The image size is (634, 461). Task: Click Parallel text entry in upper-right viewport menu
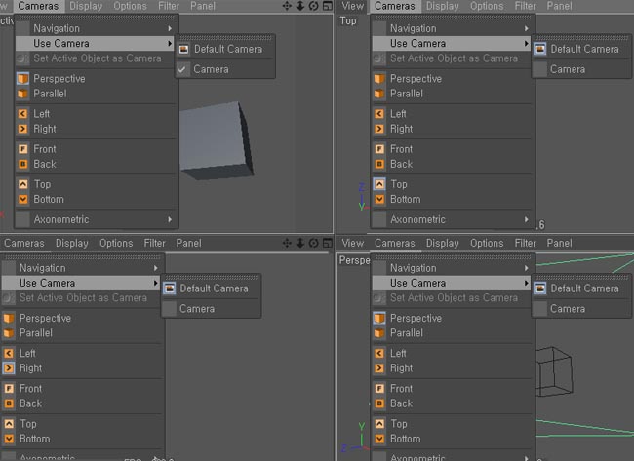(x=407, y=94)
